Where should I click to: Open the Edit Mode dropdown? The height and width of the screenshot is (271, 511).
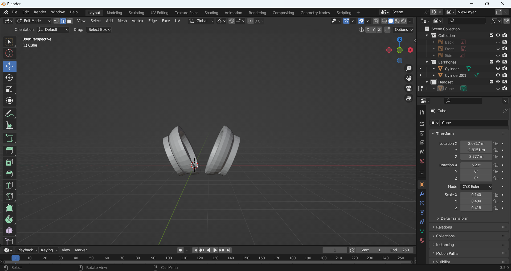(34, 21)
